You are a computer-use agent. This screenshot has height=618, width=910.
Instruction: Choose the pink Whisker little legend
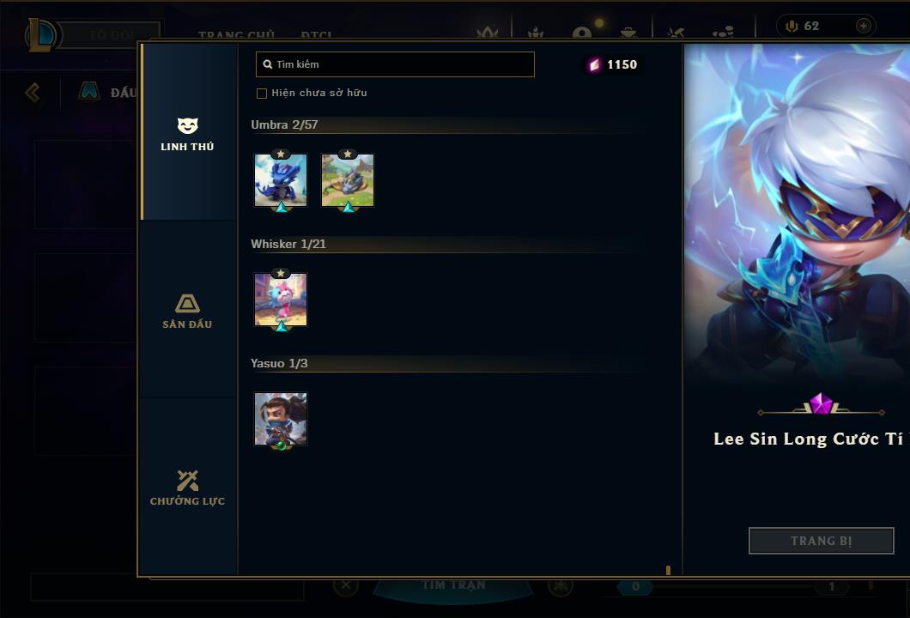tap(281, 300)
